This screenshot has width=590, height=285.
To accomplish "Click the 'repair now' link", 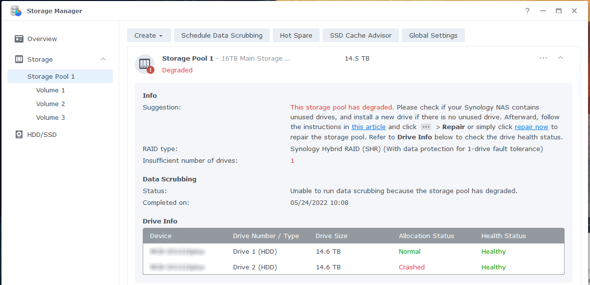I will (531, 127).
